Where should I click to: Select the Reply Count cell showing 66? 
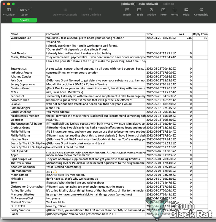(x=200, y=38)
